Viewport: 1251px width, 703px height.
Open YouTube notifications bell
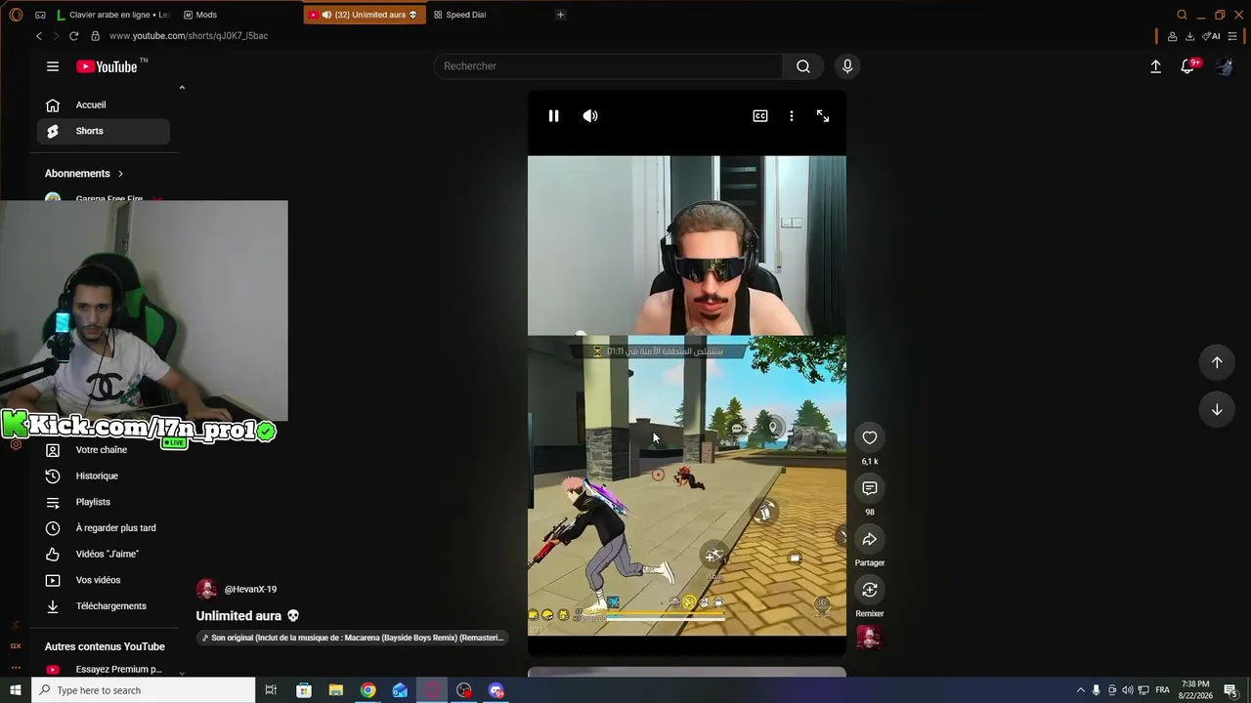[1187, 66]
